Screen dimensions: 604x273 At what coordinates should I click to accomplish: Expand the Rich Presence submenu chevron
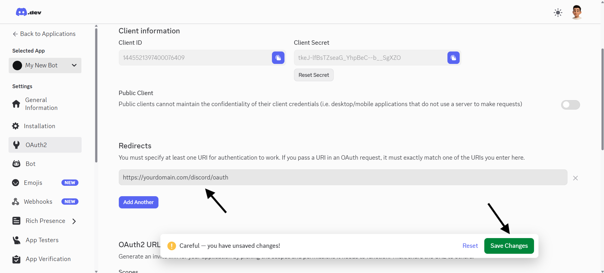[74, 221]
